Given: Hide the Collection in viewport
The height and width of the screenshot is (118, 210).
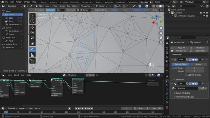Looking at the screenshot, I should tap(204, 13).
